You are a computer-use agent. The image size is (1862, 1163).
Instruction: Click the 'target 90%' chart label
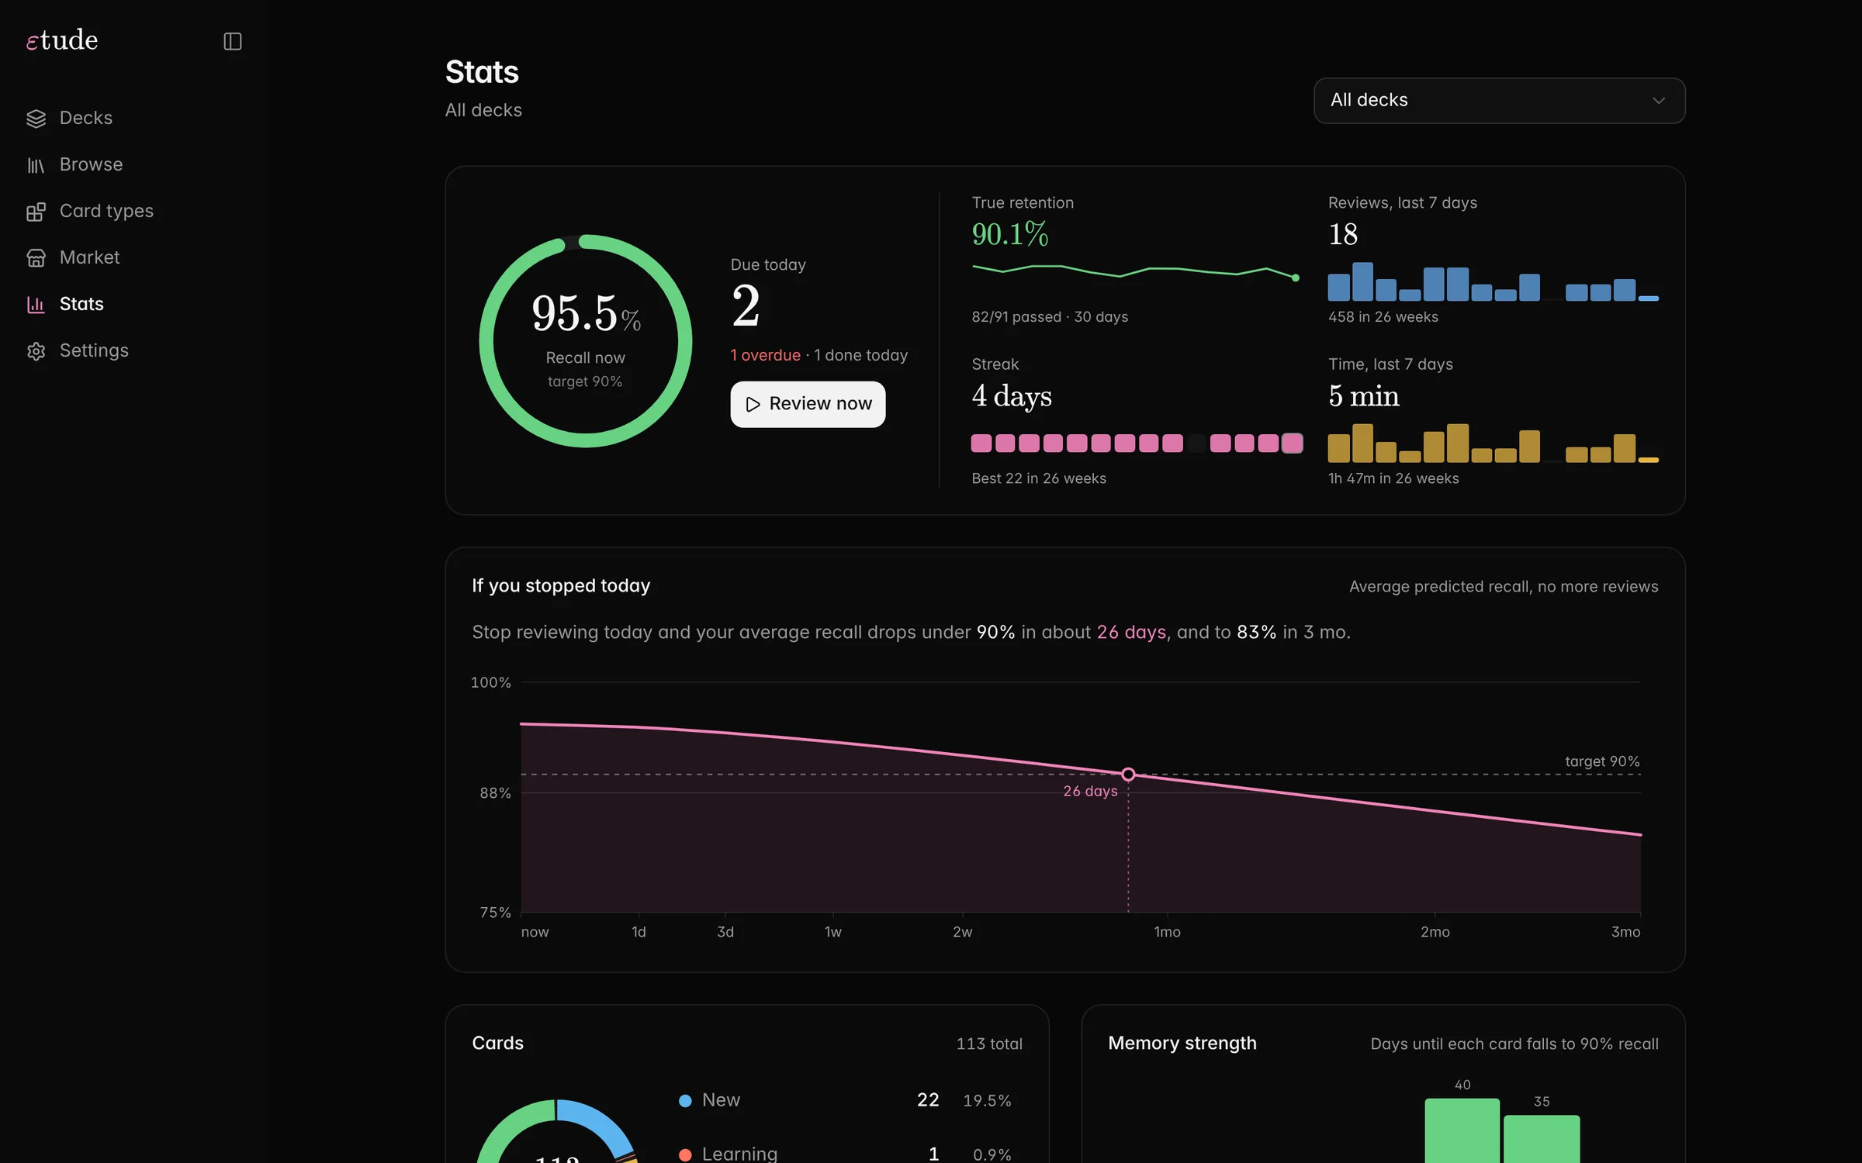[x=1602, y=761]
